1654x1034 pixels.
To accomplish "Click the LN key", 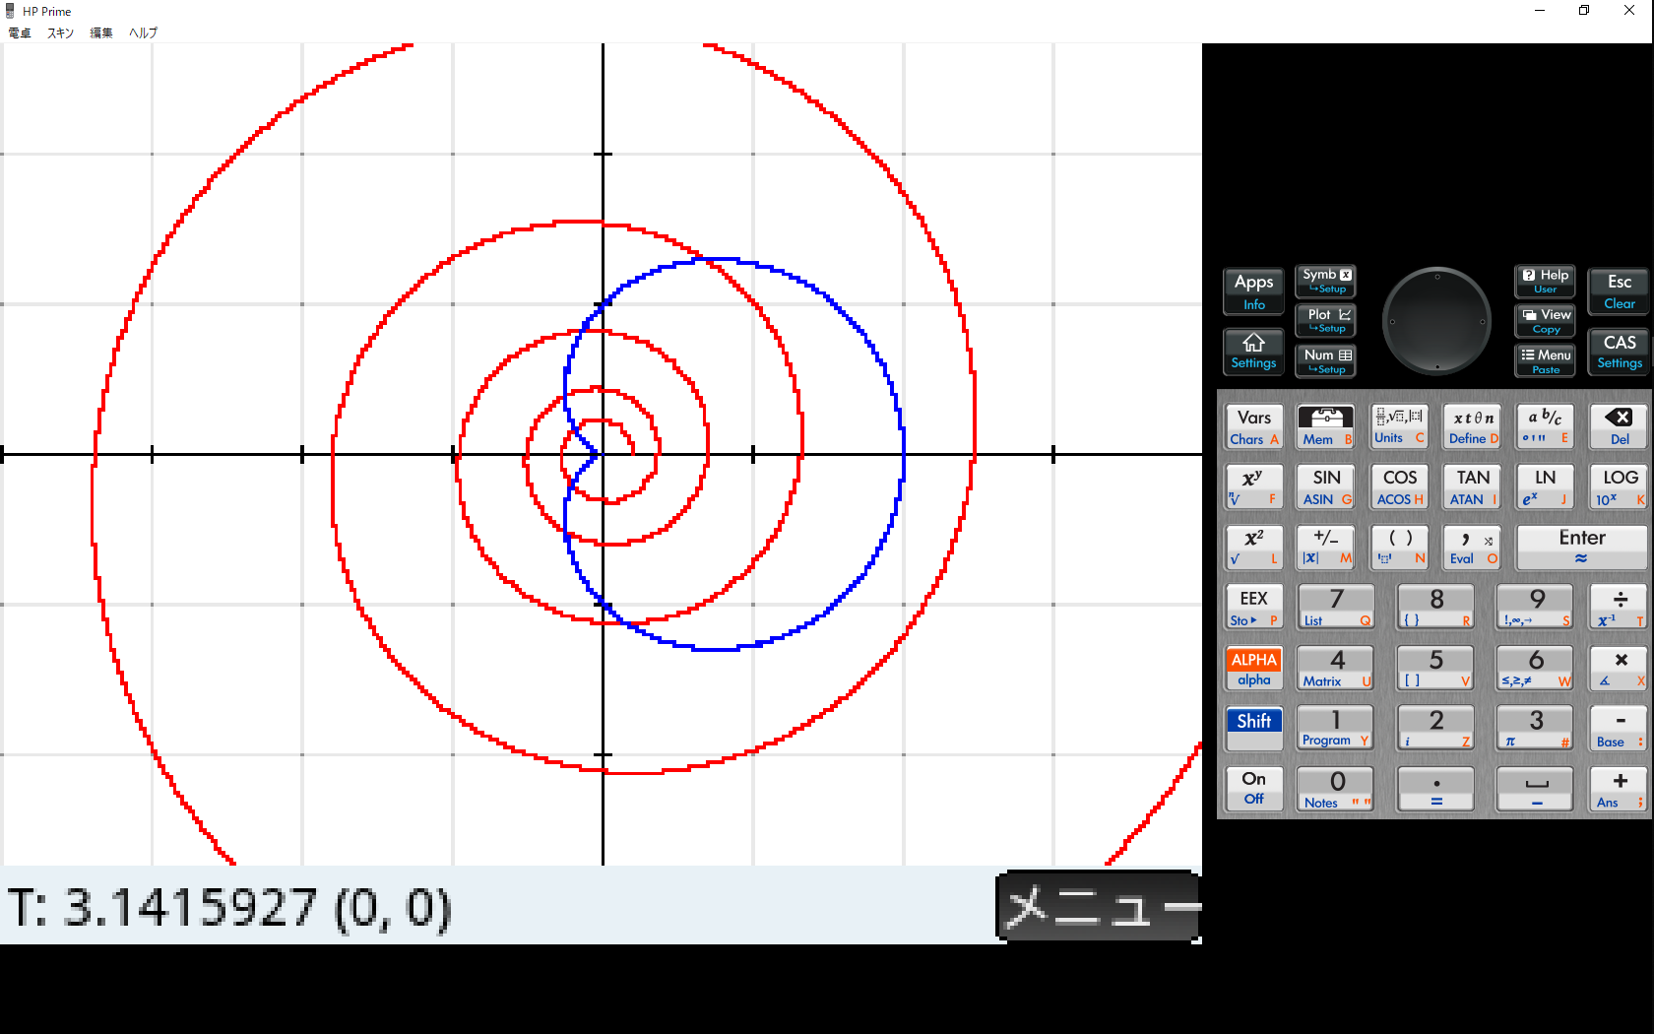I will [1546, 487].
